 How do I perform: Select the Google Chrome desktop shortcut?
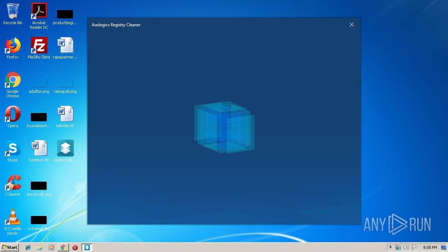click(x=13, y=85)
